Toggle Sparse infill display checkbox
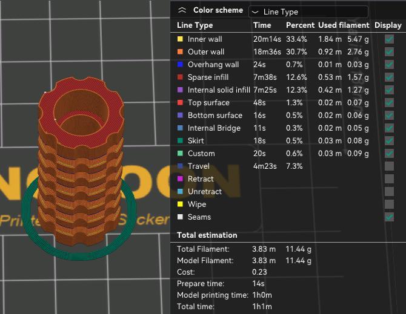 tap(389, 77)
